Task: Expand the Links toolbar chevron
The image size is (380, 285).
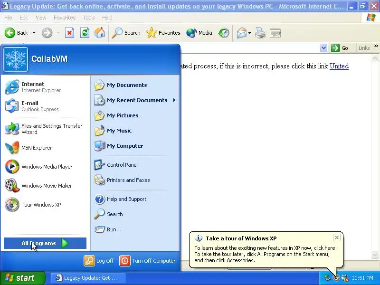Action: (x=376, y=46)
